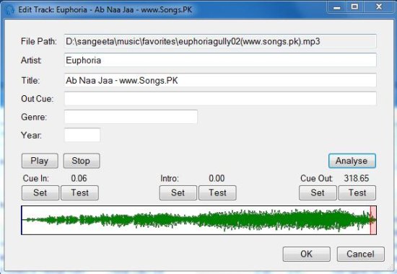This screenshot has height=274, width=397.
Task: Test the Cue Out point
Action: click(357, 193)
